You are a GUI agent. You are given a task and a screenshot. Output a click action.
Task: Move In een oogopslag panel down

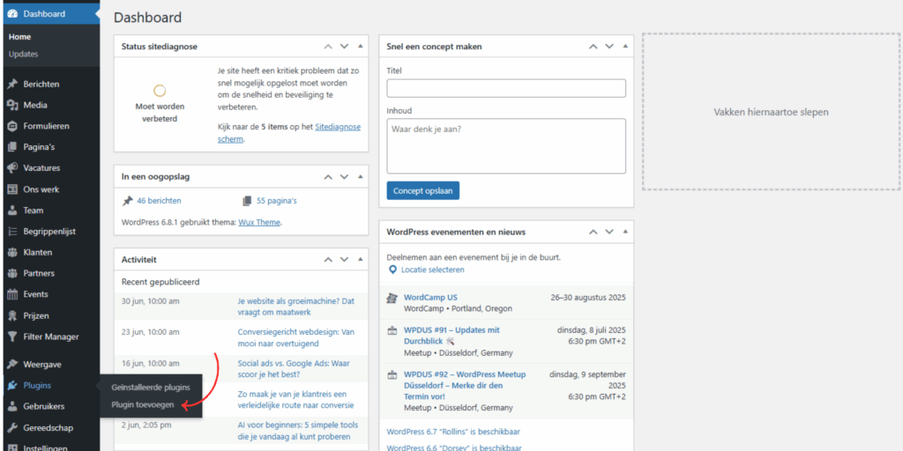[x=345, y=176]
